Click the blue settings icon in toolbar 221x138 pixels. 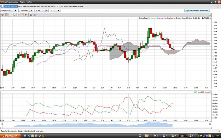[35, 15]
